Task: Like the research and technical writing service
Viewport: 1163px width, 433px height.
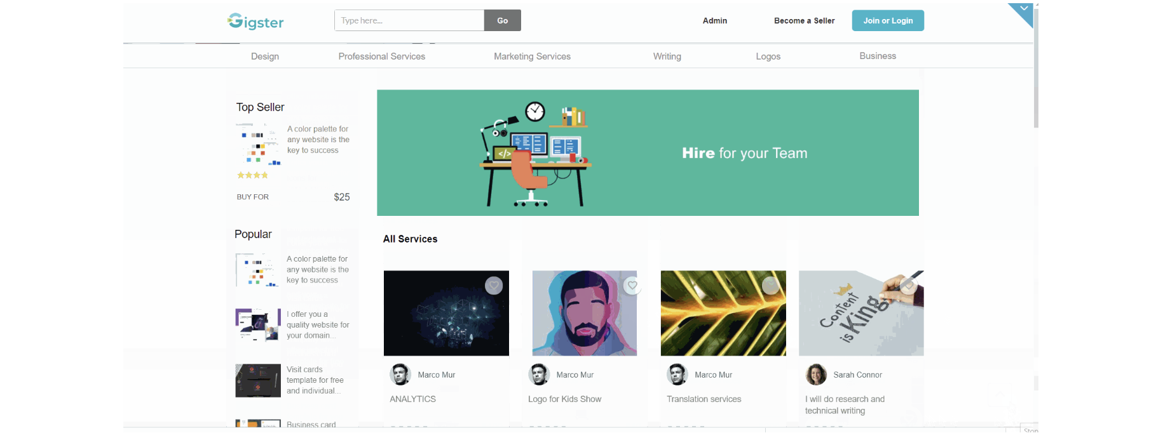Action: pyautogui.click(x=909, y=286)
